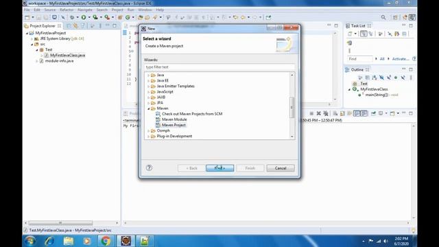The height and width of the screenshot is (247, 439).
Task: Toggle Hide Non-Public Members in Outline
Action: click(396, 78)
